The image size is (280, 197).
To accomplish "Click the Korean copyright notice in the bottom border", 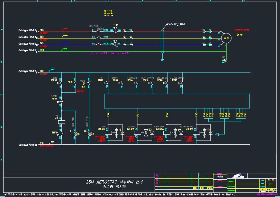I will [120, 194].
